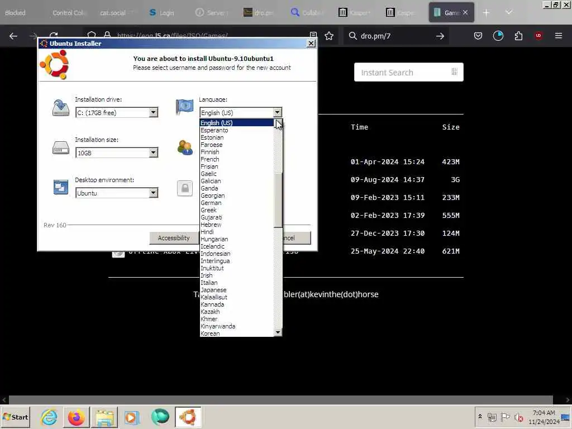This screenshot has width=572, height=429.
Task: Collapse the Language combo box arrow
Action: pyautogui.click(x=277, y=112)
